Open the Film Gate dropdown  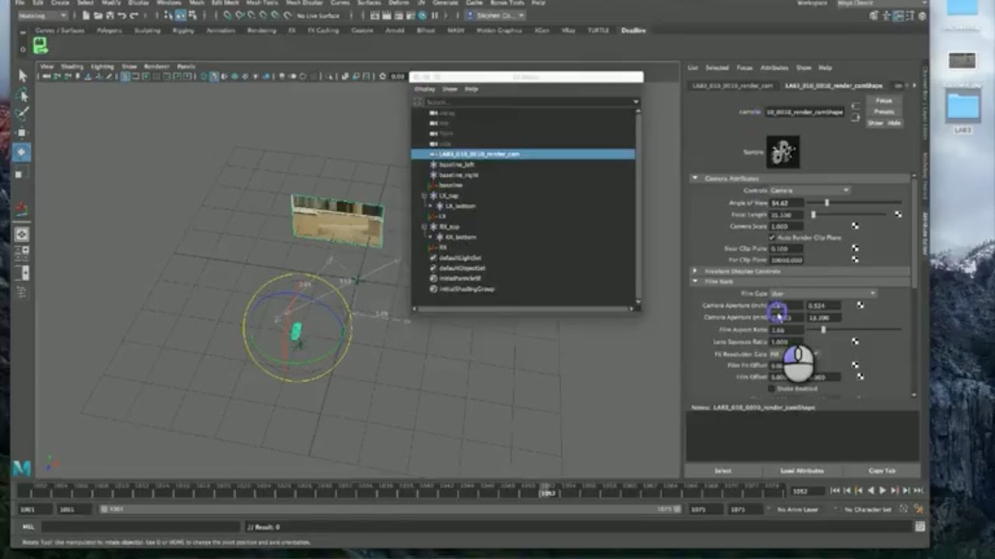(822, 293)
